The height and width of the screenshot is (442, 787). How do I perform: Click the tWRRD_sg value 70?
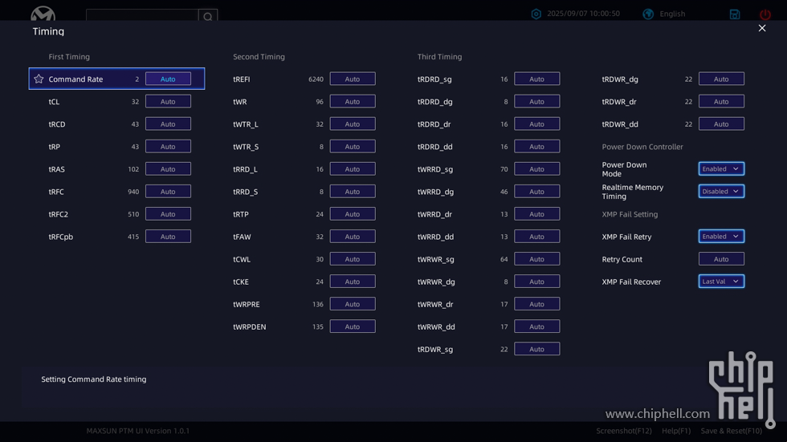pyautogui.click(x=504, y=169)
